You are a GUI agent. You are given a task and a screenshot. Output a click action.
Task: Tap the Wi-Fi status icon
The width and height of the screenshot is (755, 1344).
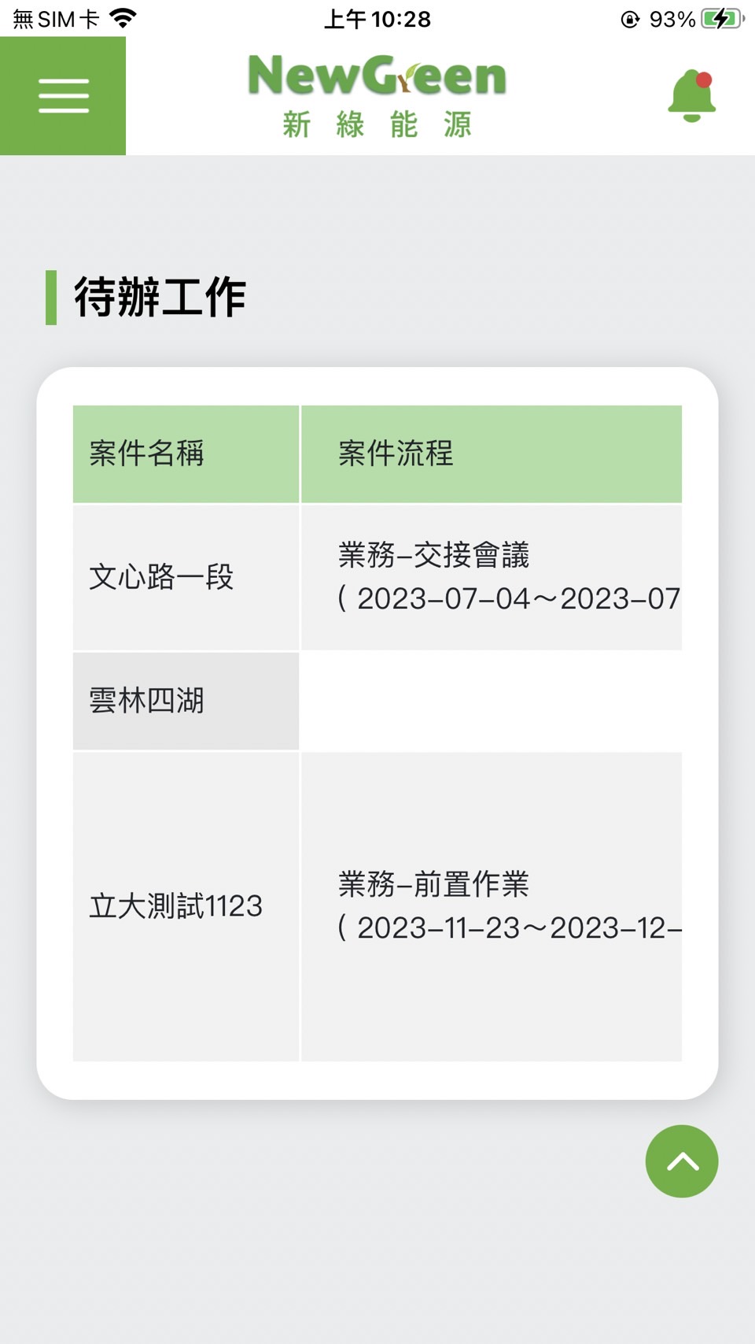(123, 18)
